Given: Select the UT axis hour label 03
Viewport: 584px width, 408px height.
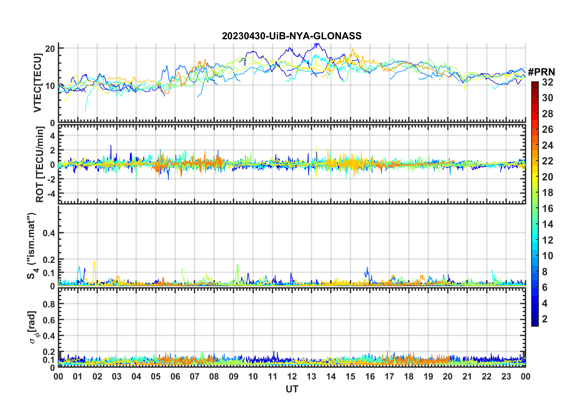Looking at the screenshot, I should point(117,376).
